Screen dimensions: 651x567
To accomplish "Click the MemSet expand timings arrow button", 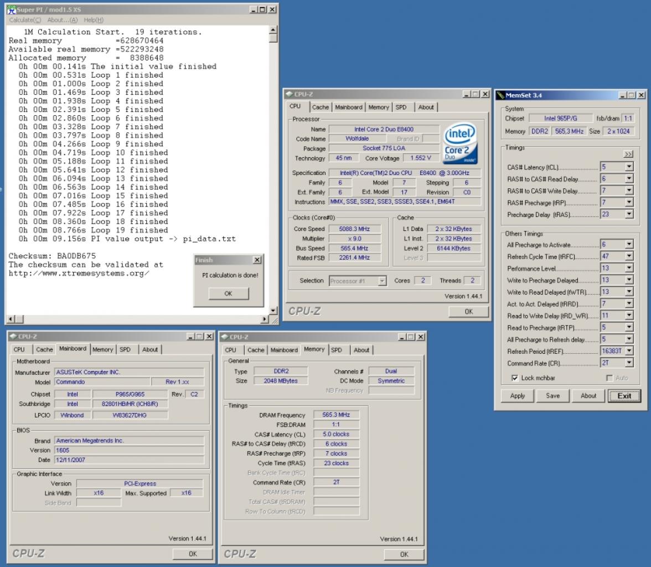I will point(628,154).
